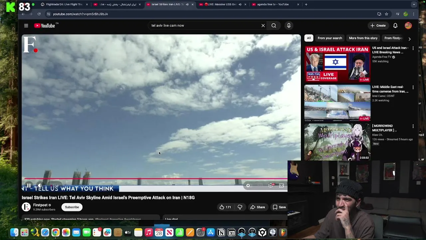The height and width of the screenshot is (240, 426).
Task: Open the title 'US and Israel Attack Iran - LIVE Breaking News'
Action: pos(390,50)
